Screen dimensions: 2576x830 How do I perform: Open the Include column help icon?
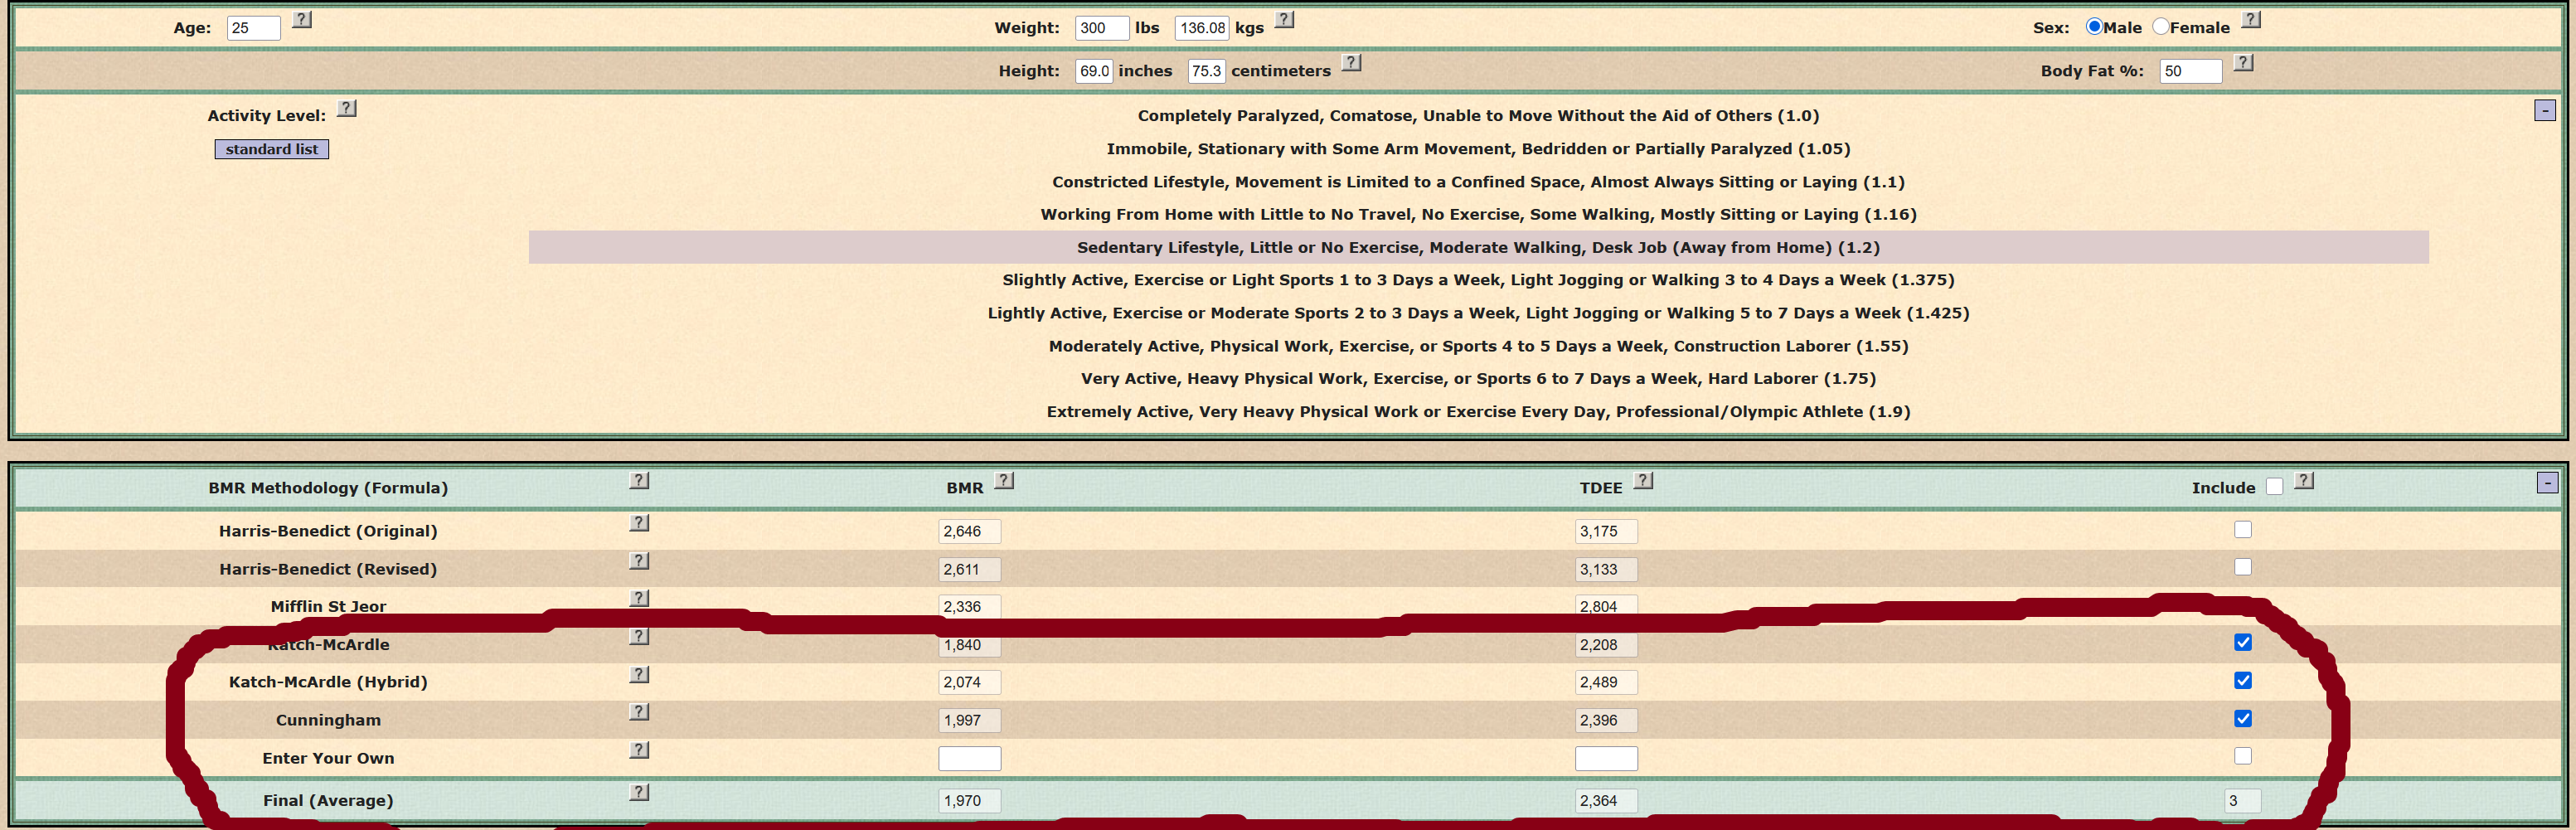pyautogui.click(x=2304, y=481)
